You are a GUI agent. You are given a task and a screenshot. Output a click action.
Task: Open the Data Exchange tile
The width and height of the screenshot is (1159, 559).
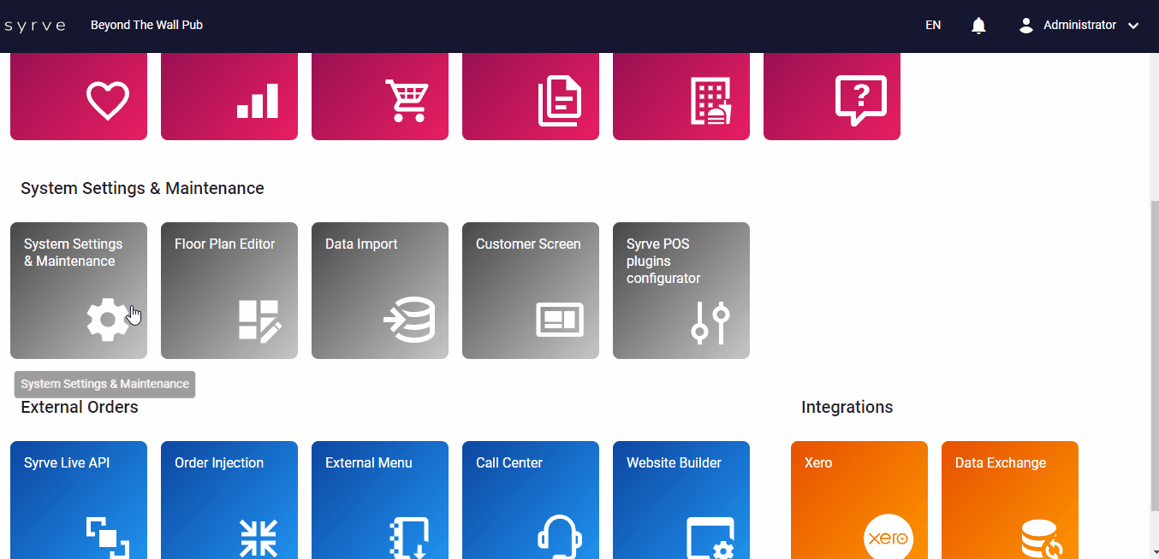[x=1010, y=500]
